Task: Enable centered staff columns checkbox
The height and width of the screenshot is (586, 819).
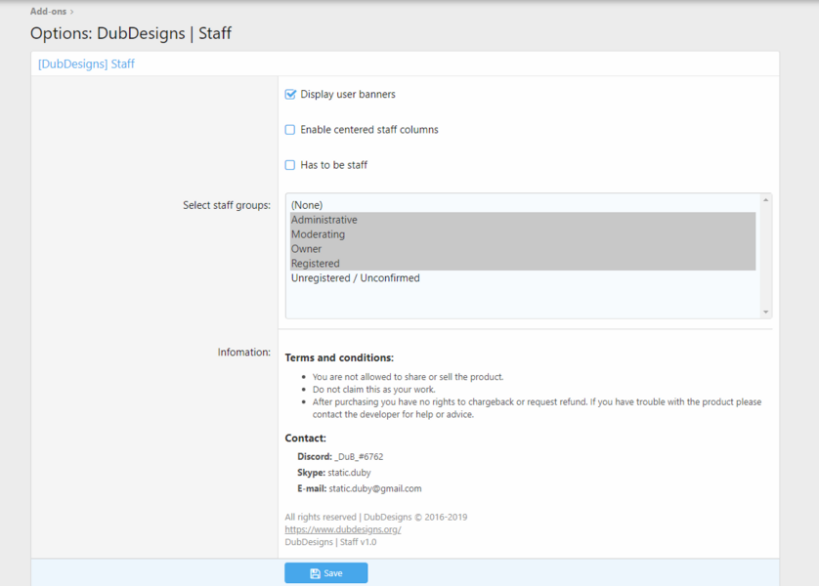Action: click(290, 130)
